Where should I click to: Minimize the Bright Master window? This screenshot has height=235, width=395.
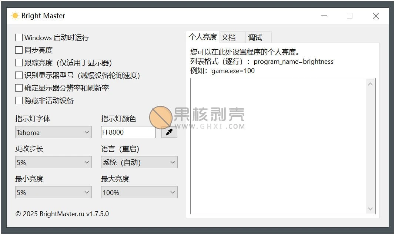pyautogui.click(x=324, y=16)
